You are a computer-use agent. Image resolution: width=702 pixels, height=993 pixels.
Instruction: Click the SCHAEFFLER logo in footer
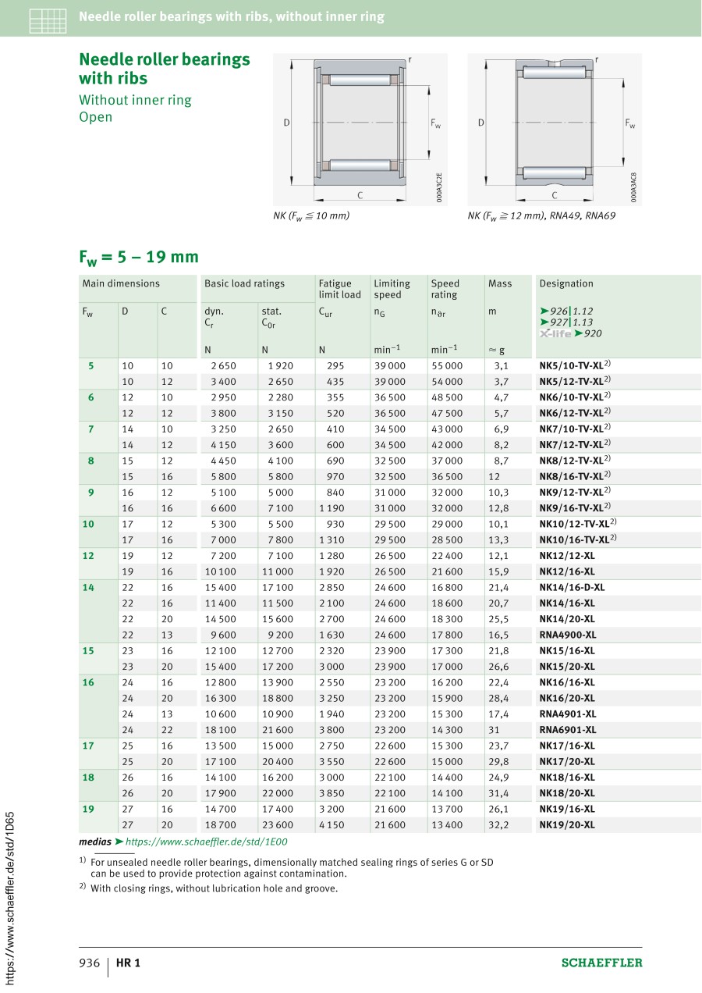point(602,963)
